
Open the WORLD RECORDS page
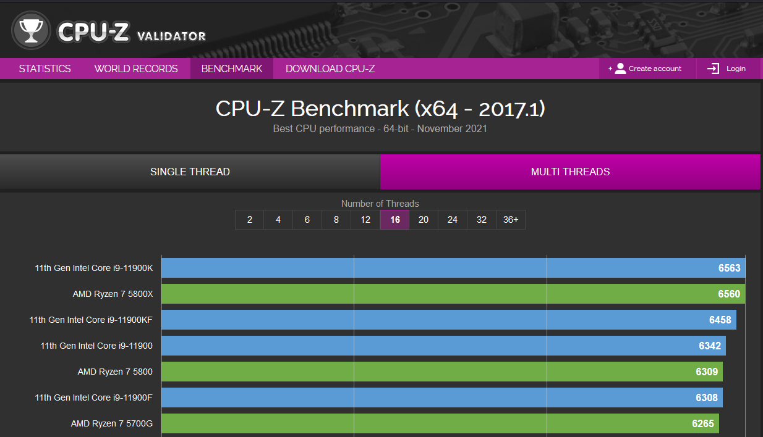[136, 68]
